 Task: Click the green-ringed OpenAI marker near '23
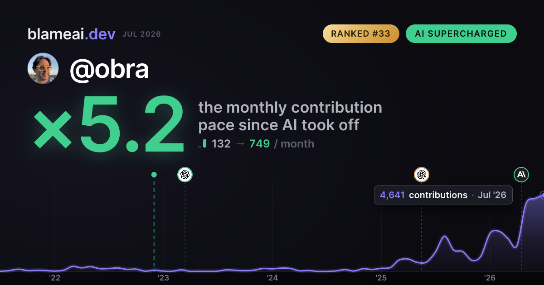[x=185, y=174]
